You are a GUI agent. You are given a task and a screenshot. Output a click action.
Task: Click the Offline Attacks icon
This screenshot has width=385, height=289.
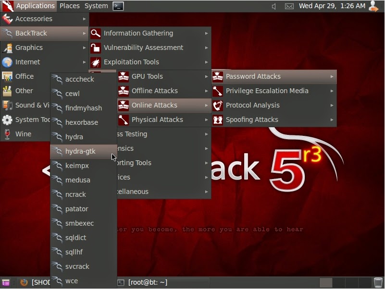[x=124, y=91]
